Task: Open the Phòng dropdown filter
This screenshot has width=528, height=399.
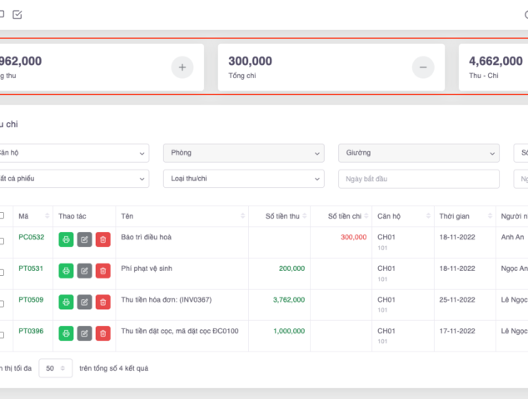Action: 243,153
